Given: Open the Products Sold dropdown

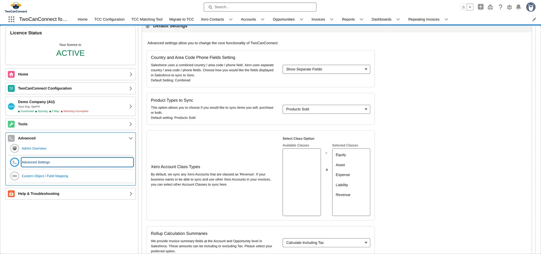Looking at the screenshot, I should pyautogui.click(x=326, y=109).
